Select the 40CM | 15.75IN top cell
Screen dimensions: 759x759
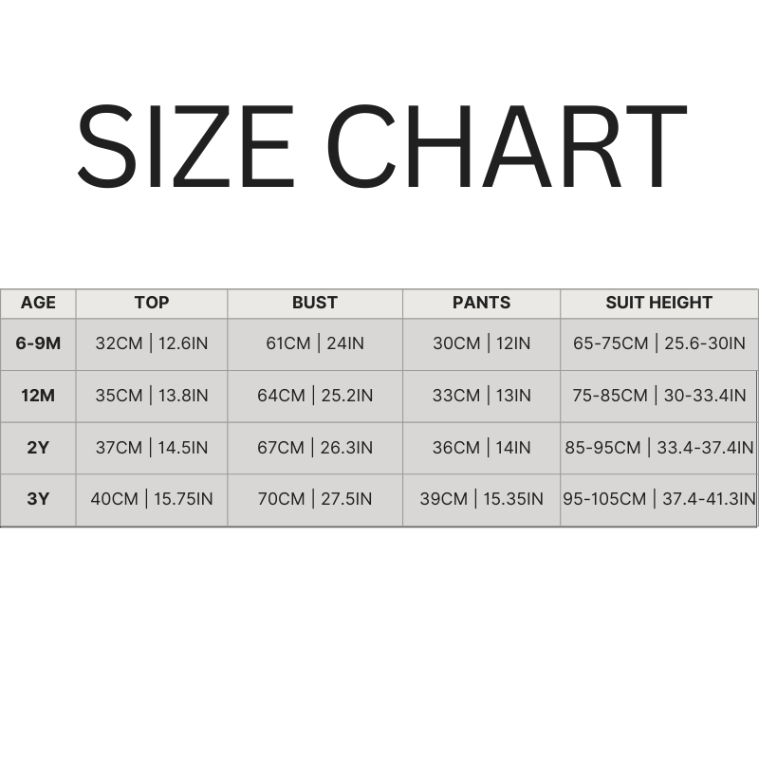[x=152, y=499]
